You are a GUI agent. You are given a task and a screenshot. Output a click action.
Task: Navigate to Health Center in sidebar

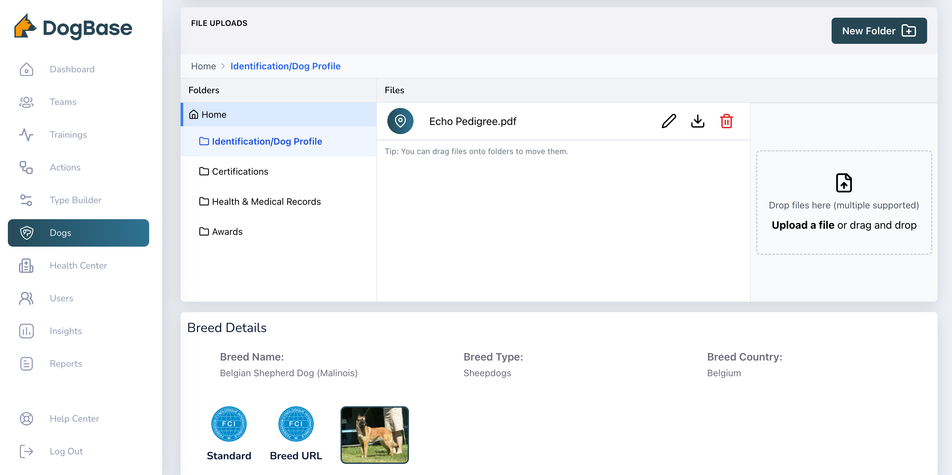78,265
